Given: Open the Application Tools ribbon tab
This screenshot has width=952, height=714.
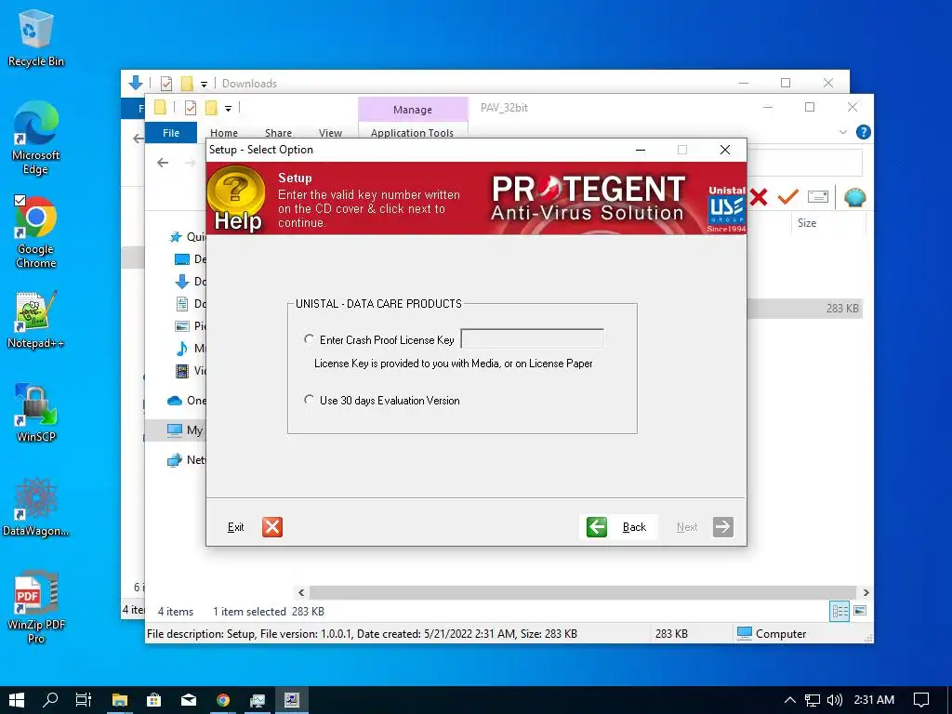Looking at the screenshot, I should pyautogui.click(x=412, y=132).
